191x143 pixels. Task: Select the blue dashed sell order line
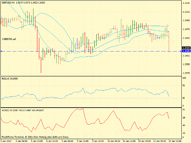click(x=91, y=51)
